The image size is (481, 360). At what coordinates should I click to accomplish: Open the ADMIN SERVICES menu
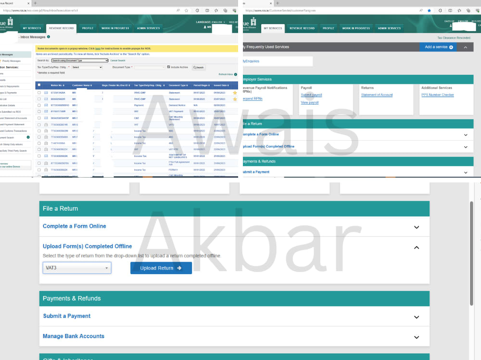(149, 28)
